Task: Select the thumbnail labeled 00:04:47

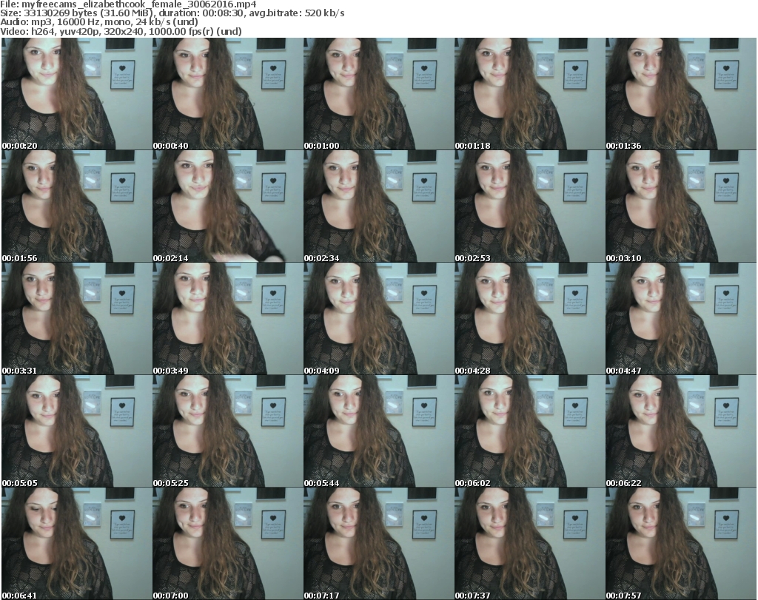Action: (x=680, y=319)
